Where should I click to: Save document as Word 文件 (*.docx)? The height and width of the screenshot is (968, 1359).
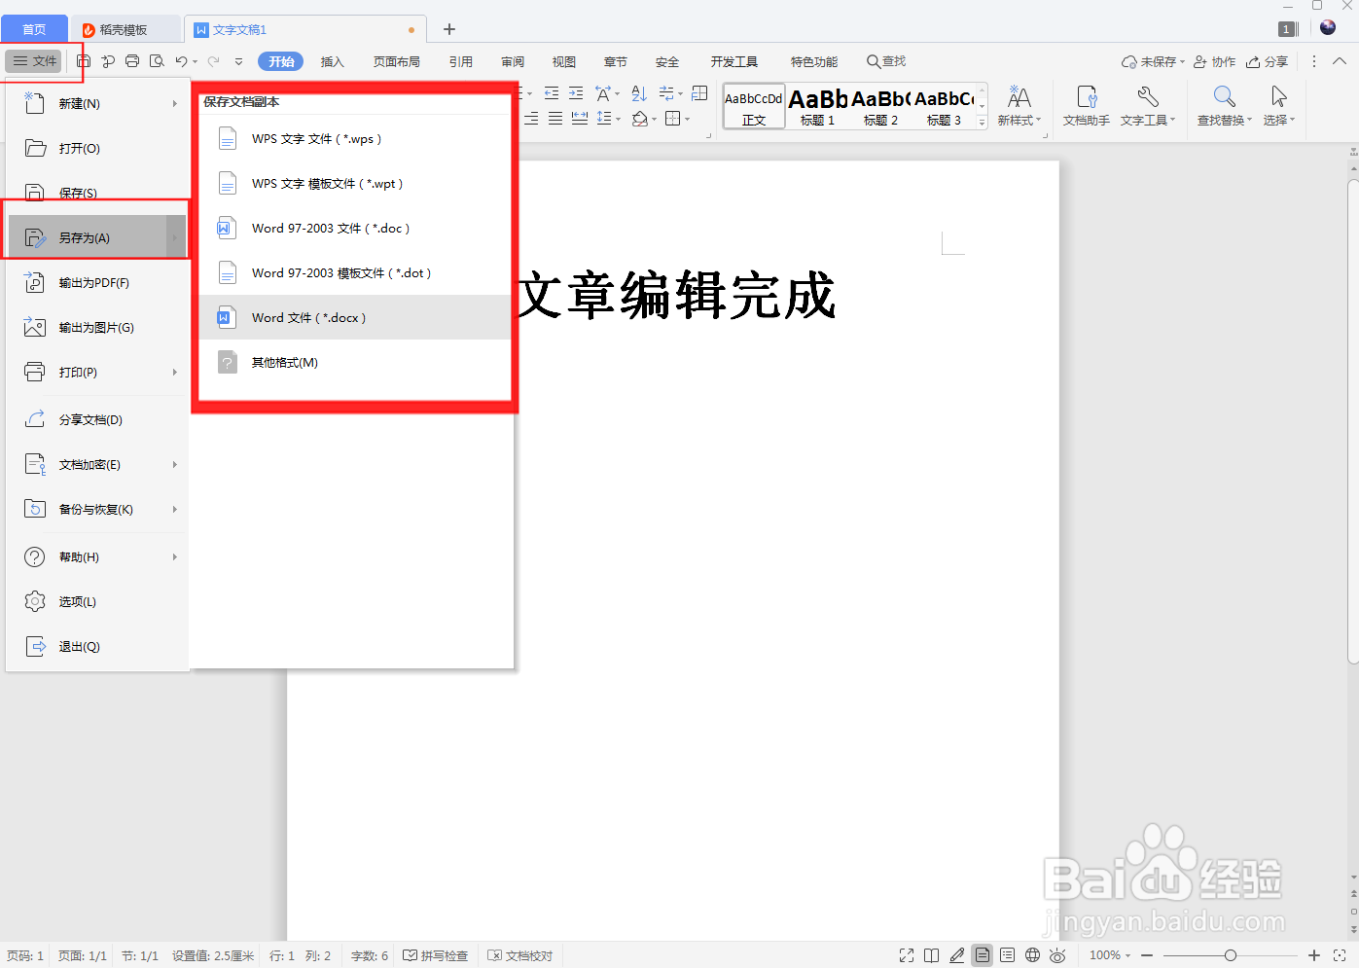[308, 317]
